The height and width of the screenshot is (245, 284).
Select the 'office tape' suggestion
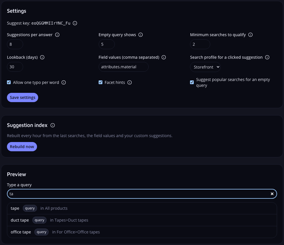[142, 232]
